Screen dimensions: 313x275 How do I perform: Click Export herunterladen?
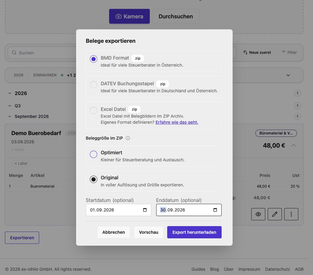click(194, 232)
